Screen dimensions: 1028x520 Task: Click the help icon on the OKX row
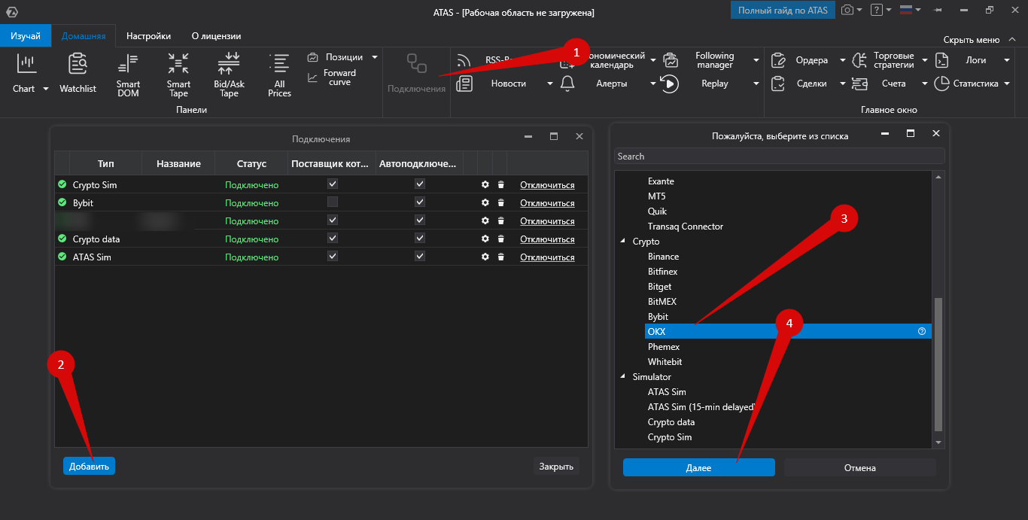point(922,331)
